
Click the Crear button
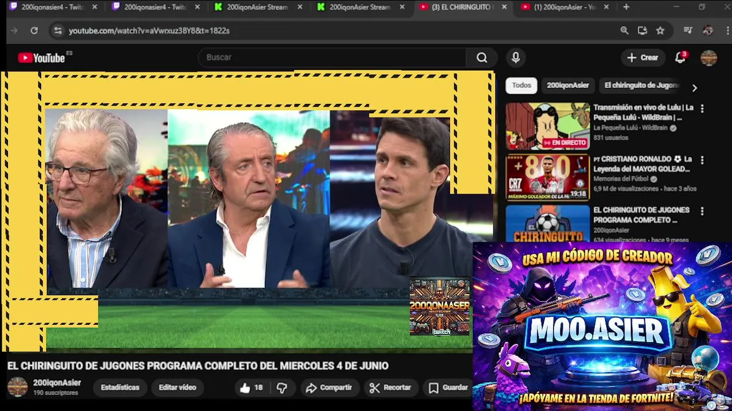(x=642, y=58)
